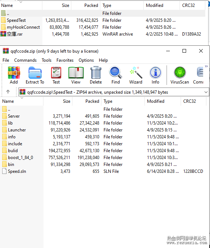Run the VirusScan bug icon

pyautogui.click(x=180, y=72)
